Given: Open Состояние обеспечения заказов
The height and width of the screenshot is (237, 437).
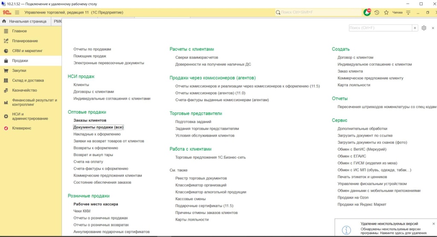Looking at the screenshot, I should click(102, 183).
